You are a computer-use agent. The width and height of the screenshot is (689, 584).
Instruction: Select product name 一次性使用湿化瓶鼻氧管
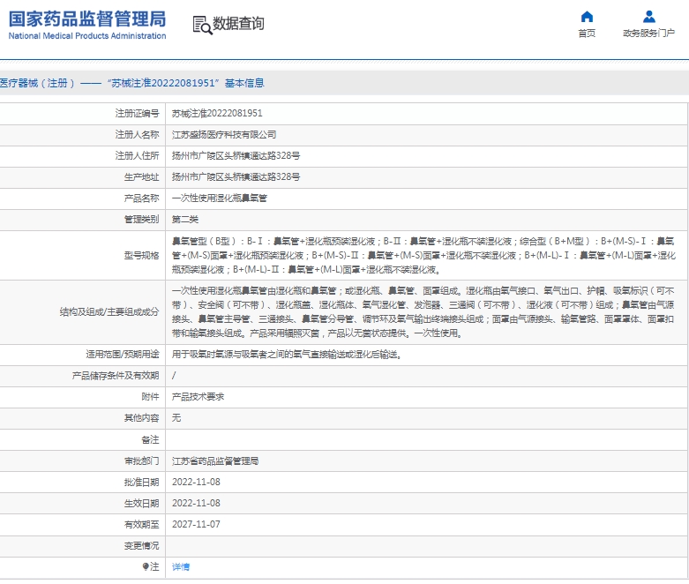pyautogui.click(x=220, y=198)
